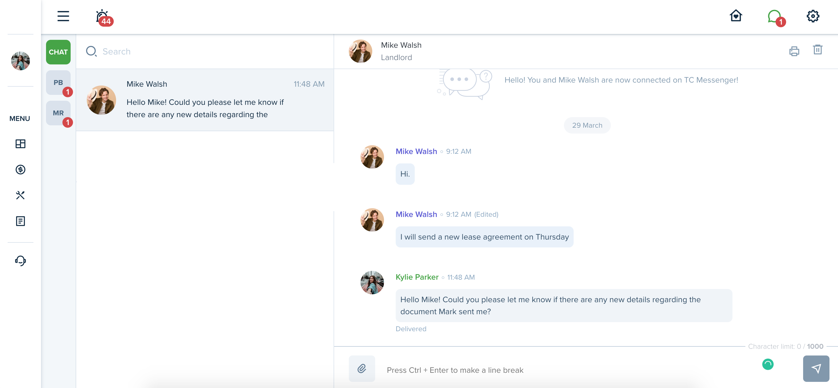Viewport: 838px width, 388px height.
Task: Select the PB contact tab
Action: [58, 83]
